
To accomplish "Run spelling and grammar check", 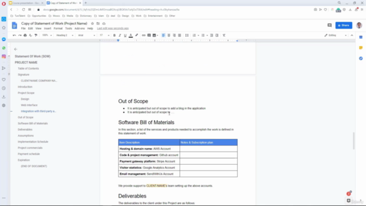I will point(30,35).
